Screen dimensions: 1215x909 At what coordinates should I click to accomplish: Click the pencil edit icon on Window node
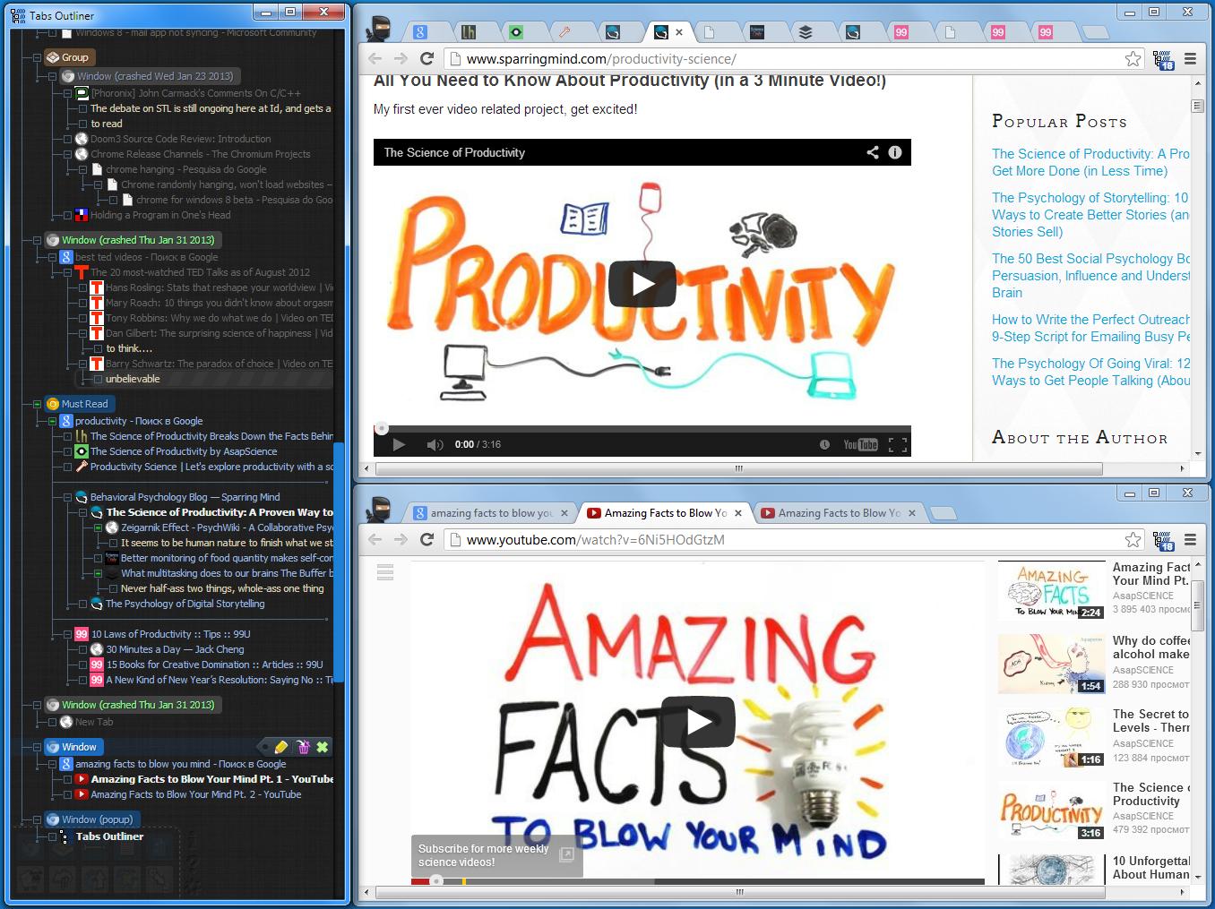click(281, 747)
